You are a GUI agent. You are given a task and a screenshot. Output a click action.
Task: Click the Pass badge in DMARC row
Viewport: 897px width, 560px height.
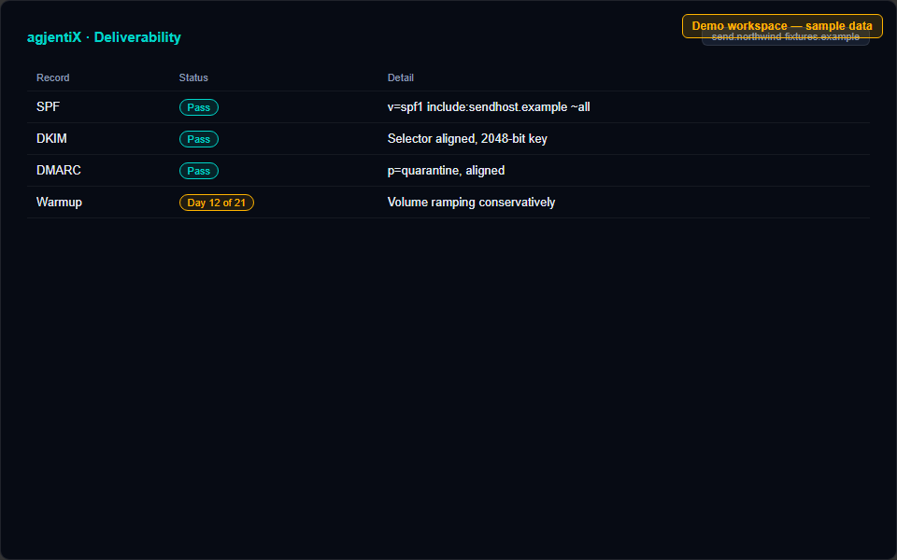[198, 171]
